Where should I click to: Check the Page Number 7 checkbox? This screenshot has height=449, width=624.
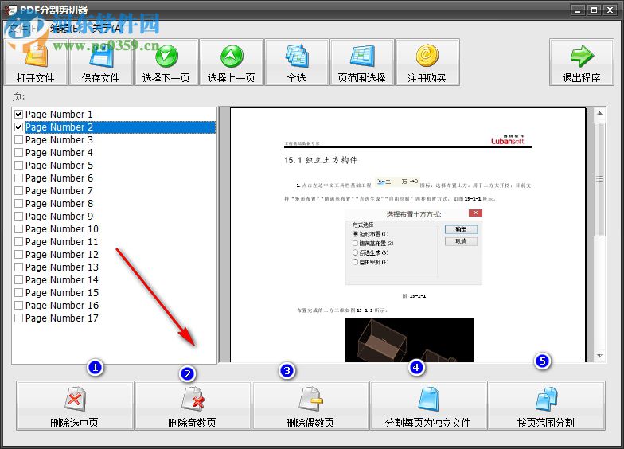pyautogui.click(x=19, y=191)
